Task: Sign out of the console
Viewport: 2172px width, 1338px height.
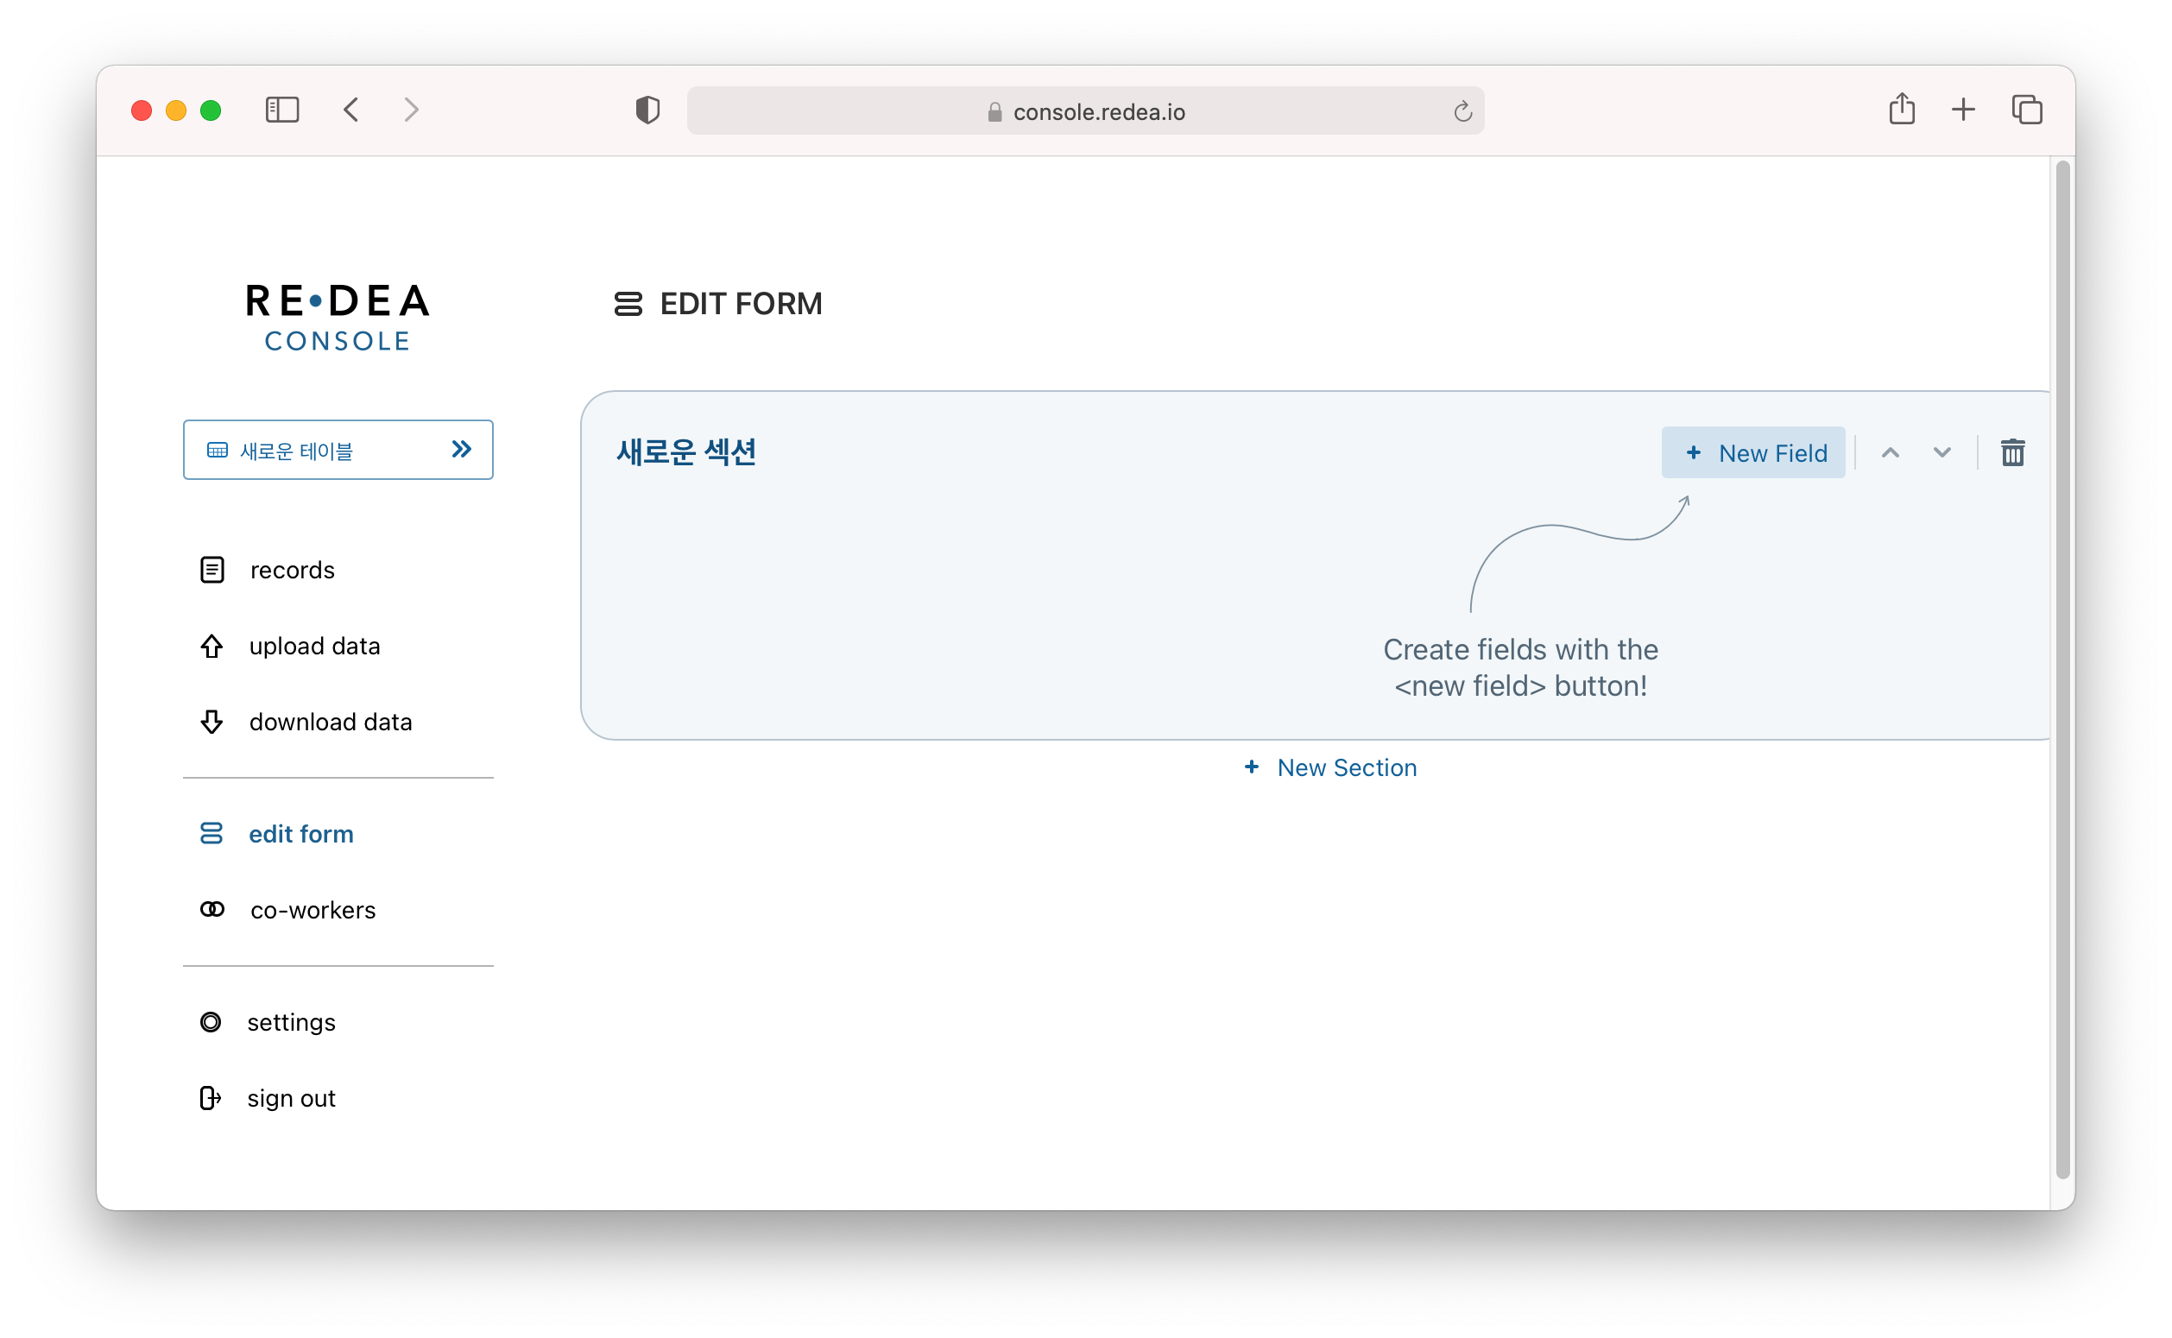Action: click(290, 1098)
